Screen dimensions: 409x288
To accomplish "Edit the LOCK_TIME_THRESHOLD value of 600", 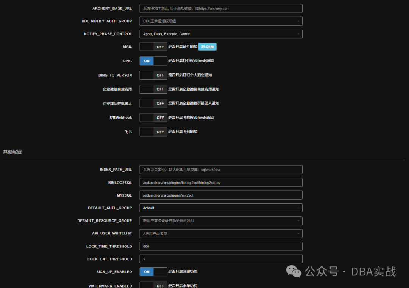I will pos(221,246).
